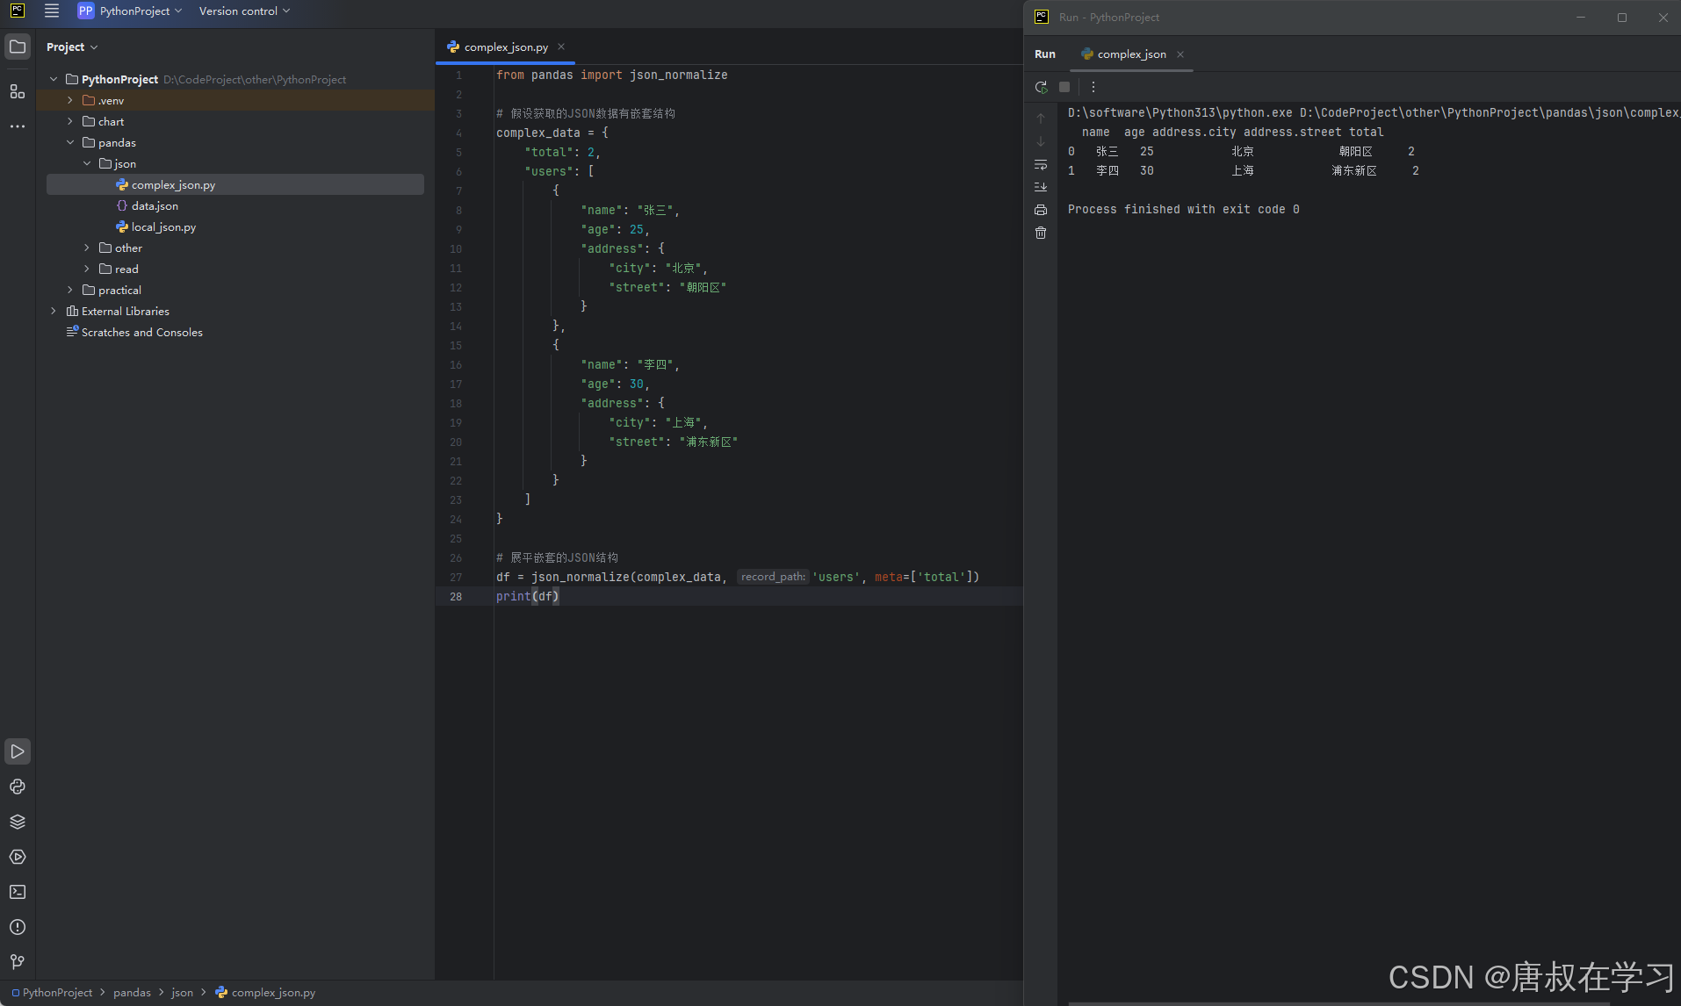Click pandas in the breadcrumb bar
Screen dimensions: 1681x1006
point(132,992)
